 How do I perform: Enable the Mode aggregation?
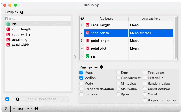pos(81,83)
